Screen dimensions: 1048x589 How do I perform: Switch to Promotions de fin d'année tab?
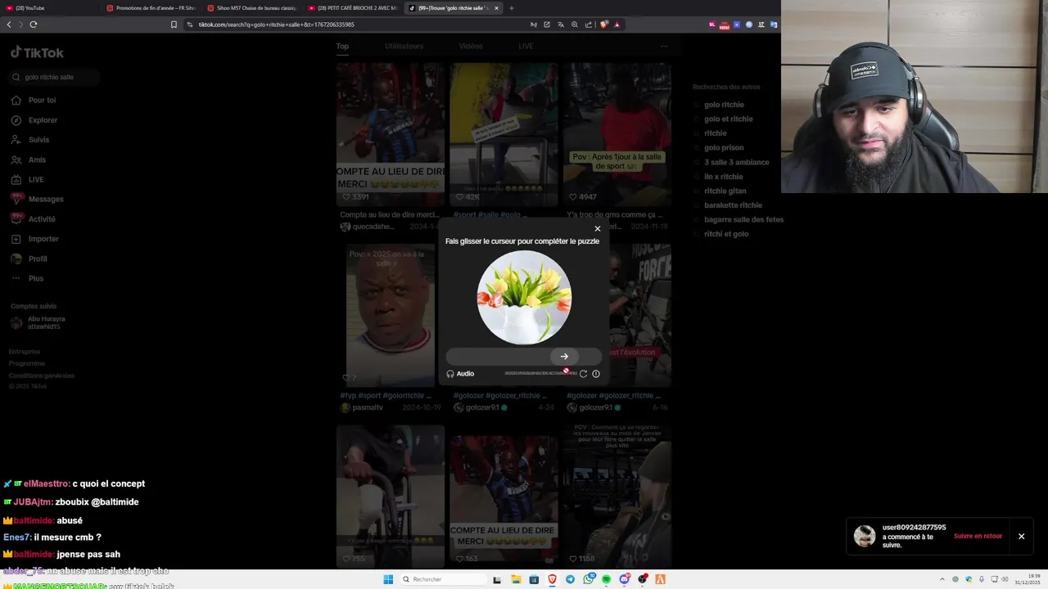151,8
